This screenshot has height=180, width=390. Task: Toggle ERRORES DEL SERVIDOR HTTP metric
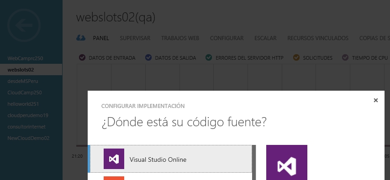point(209,57)
